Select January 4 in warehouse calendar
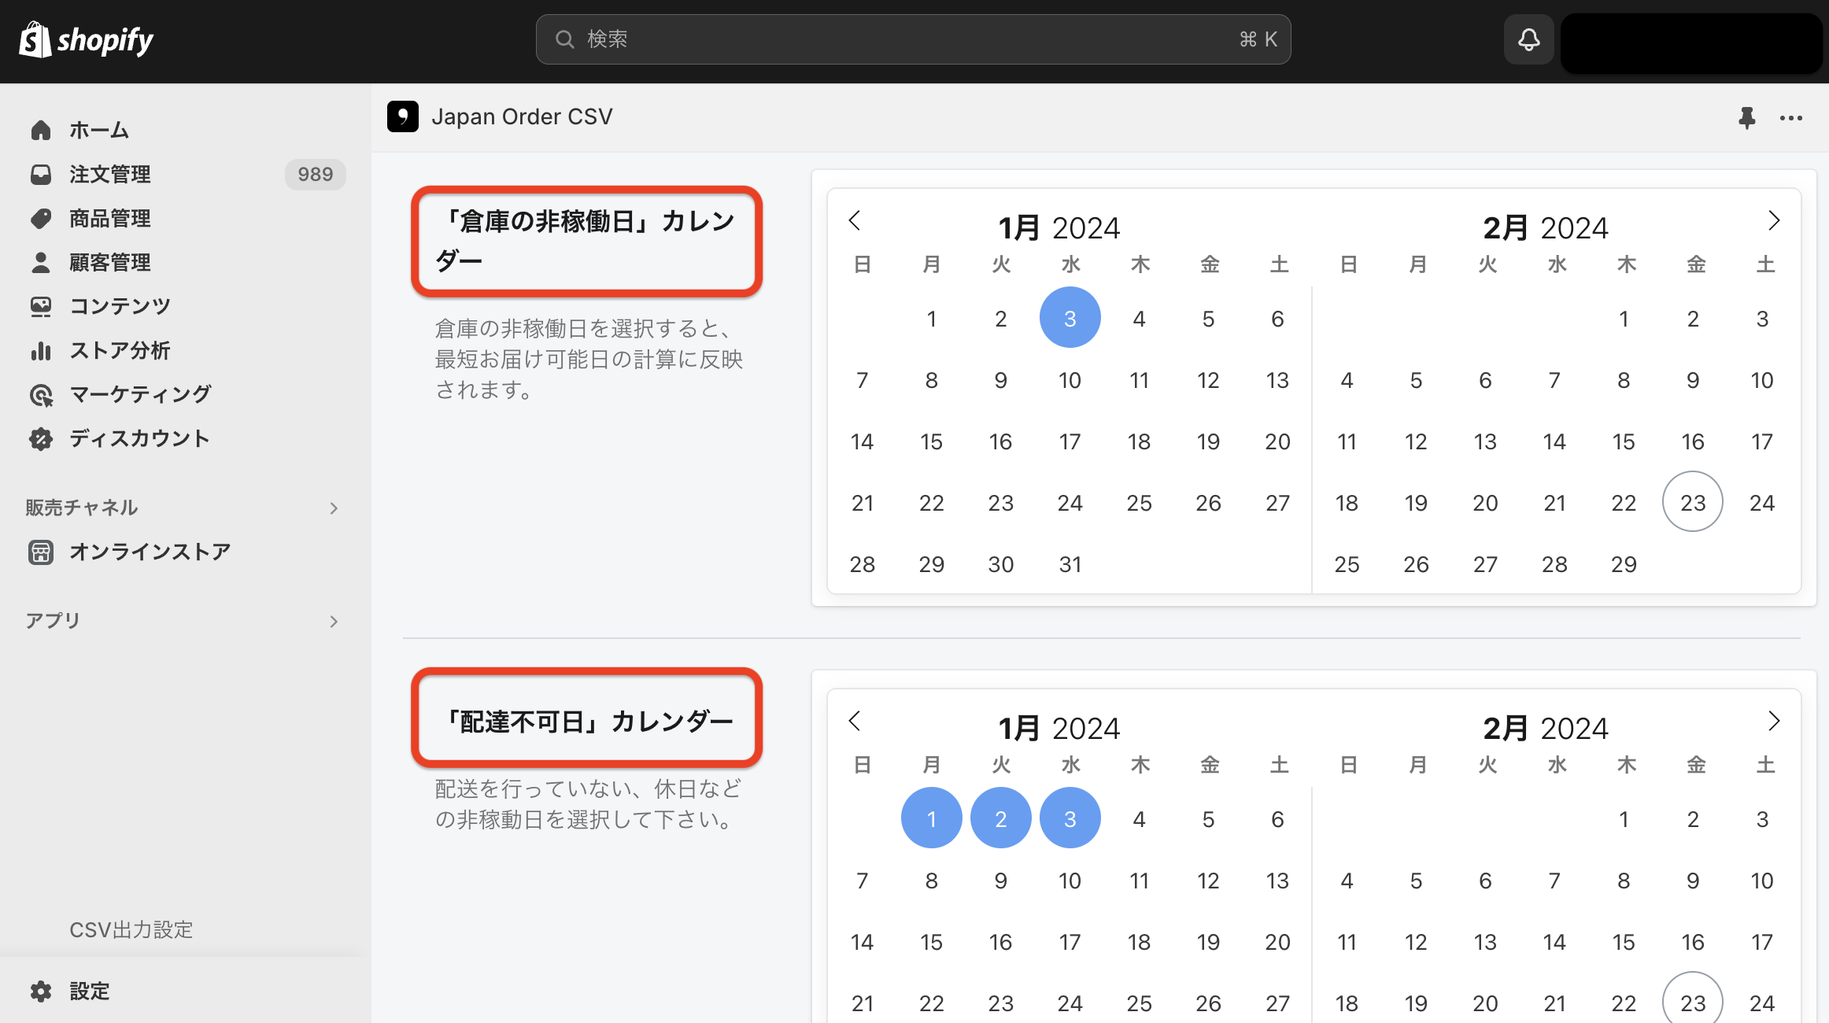The width and height of the screenshot is (1829, 1023). 1139,318
